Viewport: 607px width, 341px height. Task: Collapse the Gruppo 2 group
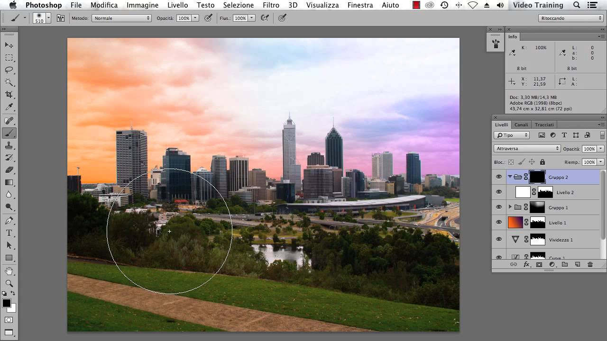(x=510, y=177)
